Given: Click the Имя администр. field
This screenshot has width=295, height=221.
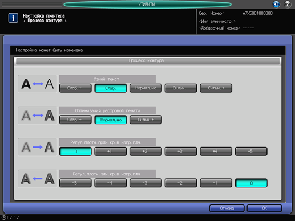Looking at the screenshot, I should (217, 21).
